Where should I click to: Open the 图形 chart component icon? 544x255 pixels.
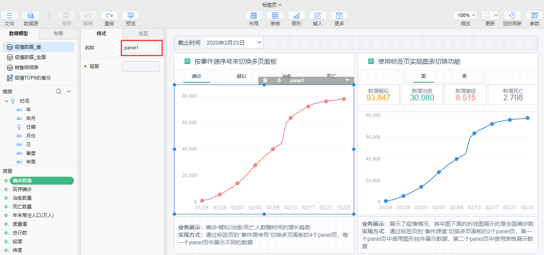[x=296, y=16]
